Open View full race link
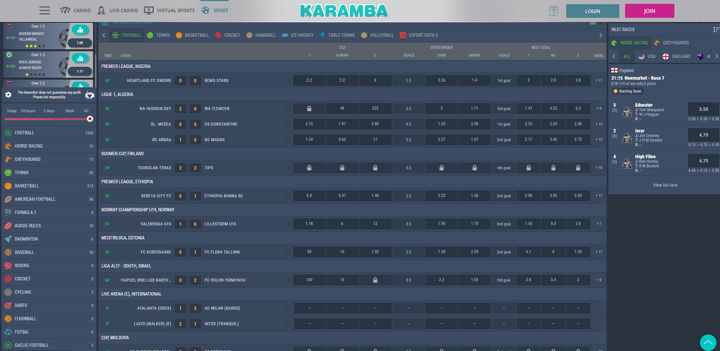 point(665,185)
